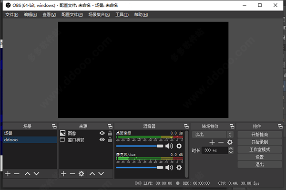Toggle visibility of 图像 source

(102, 133)
